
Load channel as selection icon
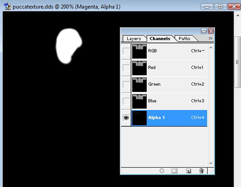click(162, 171)
